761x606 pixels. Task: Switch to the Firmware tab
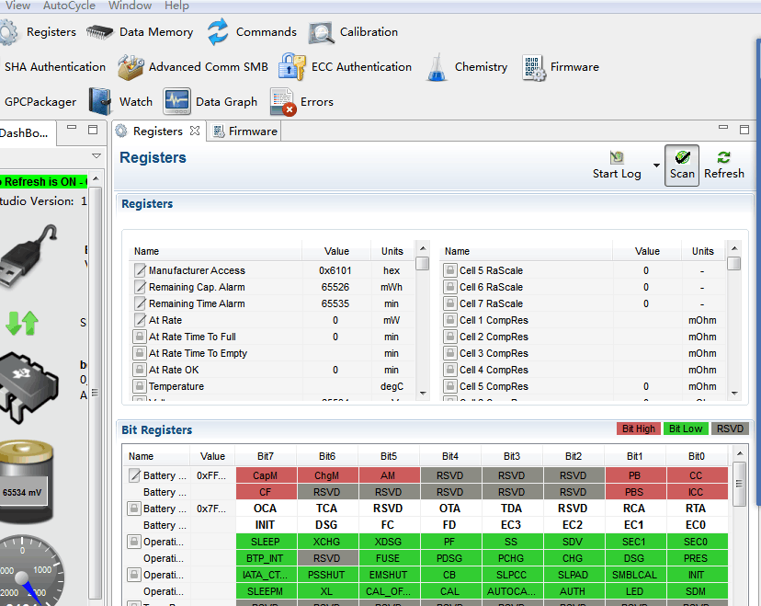(245, 131)
